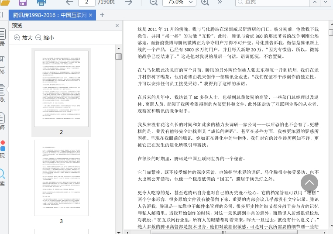Screen dimensions: 333x234
Task: Focus the 查找 search box
Action: pos(272,3)
